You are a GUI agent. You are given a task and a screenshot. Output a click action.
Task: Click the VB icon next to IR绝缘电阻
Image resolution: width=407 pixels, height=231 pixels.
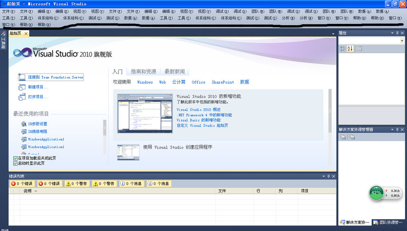24,132
